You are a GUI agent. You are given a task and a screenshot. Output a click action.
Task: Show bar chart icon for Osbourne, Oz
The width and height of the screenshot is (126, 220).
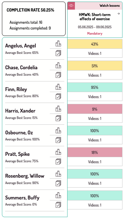pos(58,130)
